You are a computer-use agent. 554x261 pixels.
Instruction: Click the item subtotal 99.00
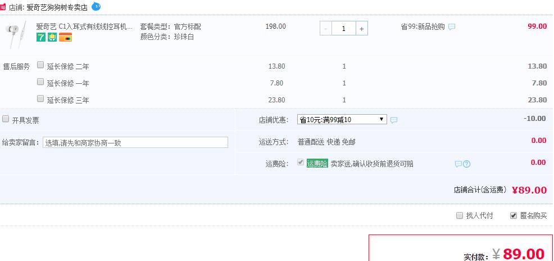coord(537,26)
